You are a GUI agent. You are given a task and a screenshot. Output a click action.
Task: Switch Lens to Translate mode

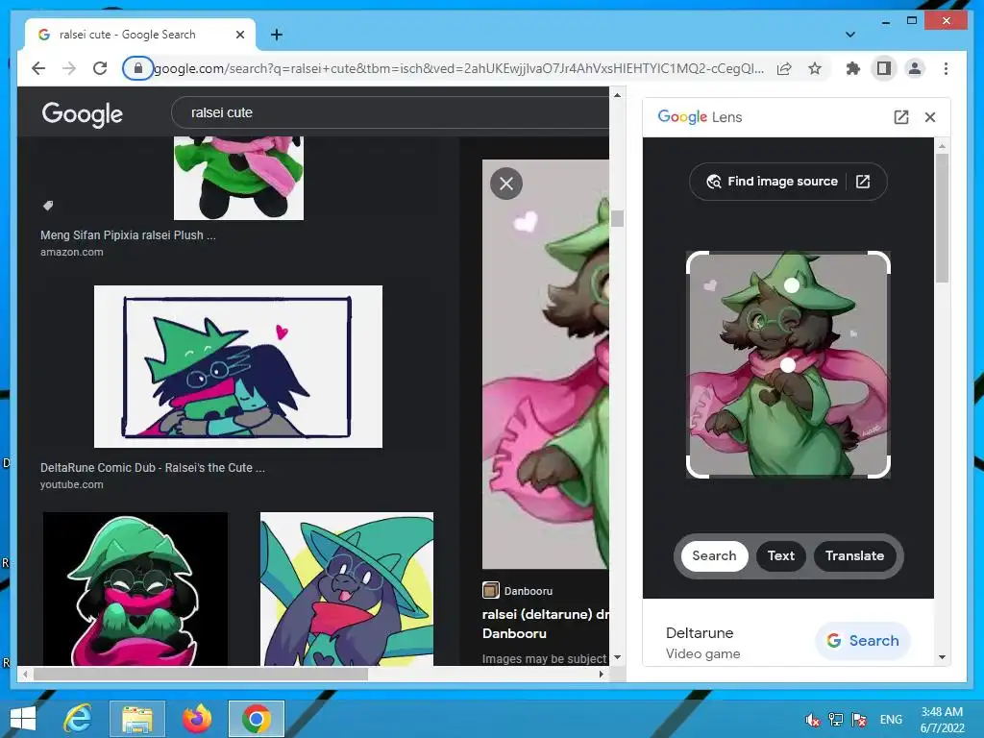854,556
